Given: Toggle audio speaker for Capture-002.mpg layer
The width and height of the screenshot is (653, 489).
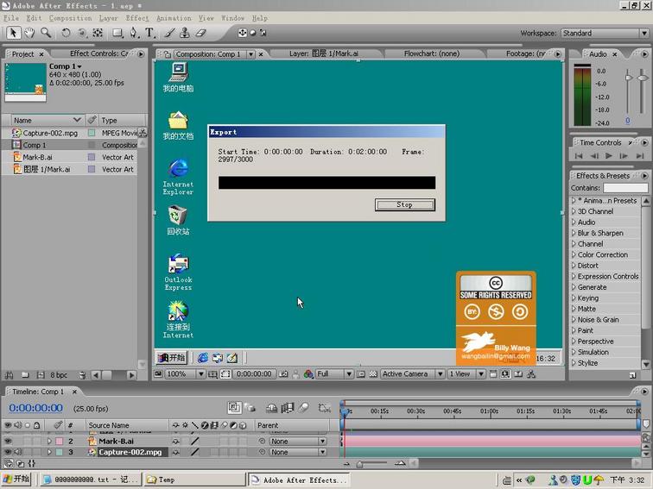Looking at the screenshot, I should coord(18,452).
